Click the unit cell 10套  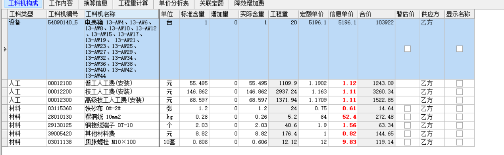point(169,142)
